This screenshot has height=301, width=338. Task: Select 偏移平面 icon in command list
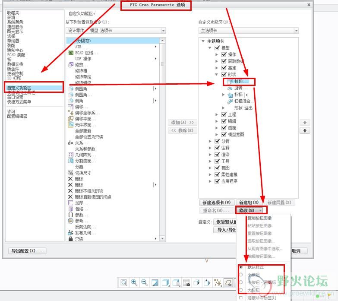71,119
